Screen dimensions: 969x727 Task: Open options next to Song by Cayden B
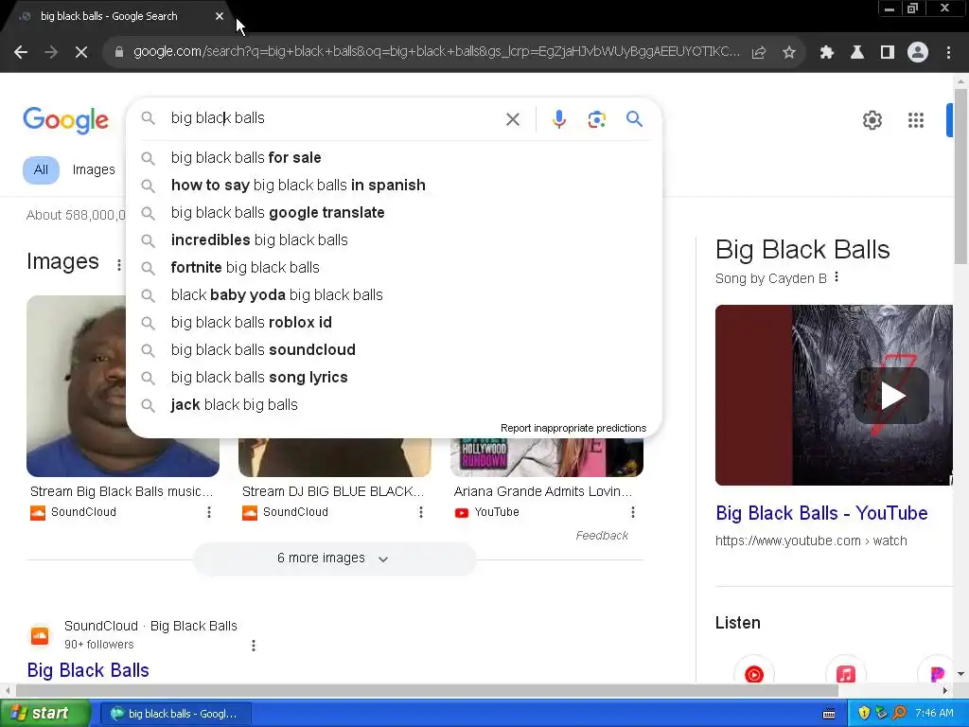click(837, 277)
